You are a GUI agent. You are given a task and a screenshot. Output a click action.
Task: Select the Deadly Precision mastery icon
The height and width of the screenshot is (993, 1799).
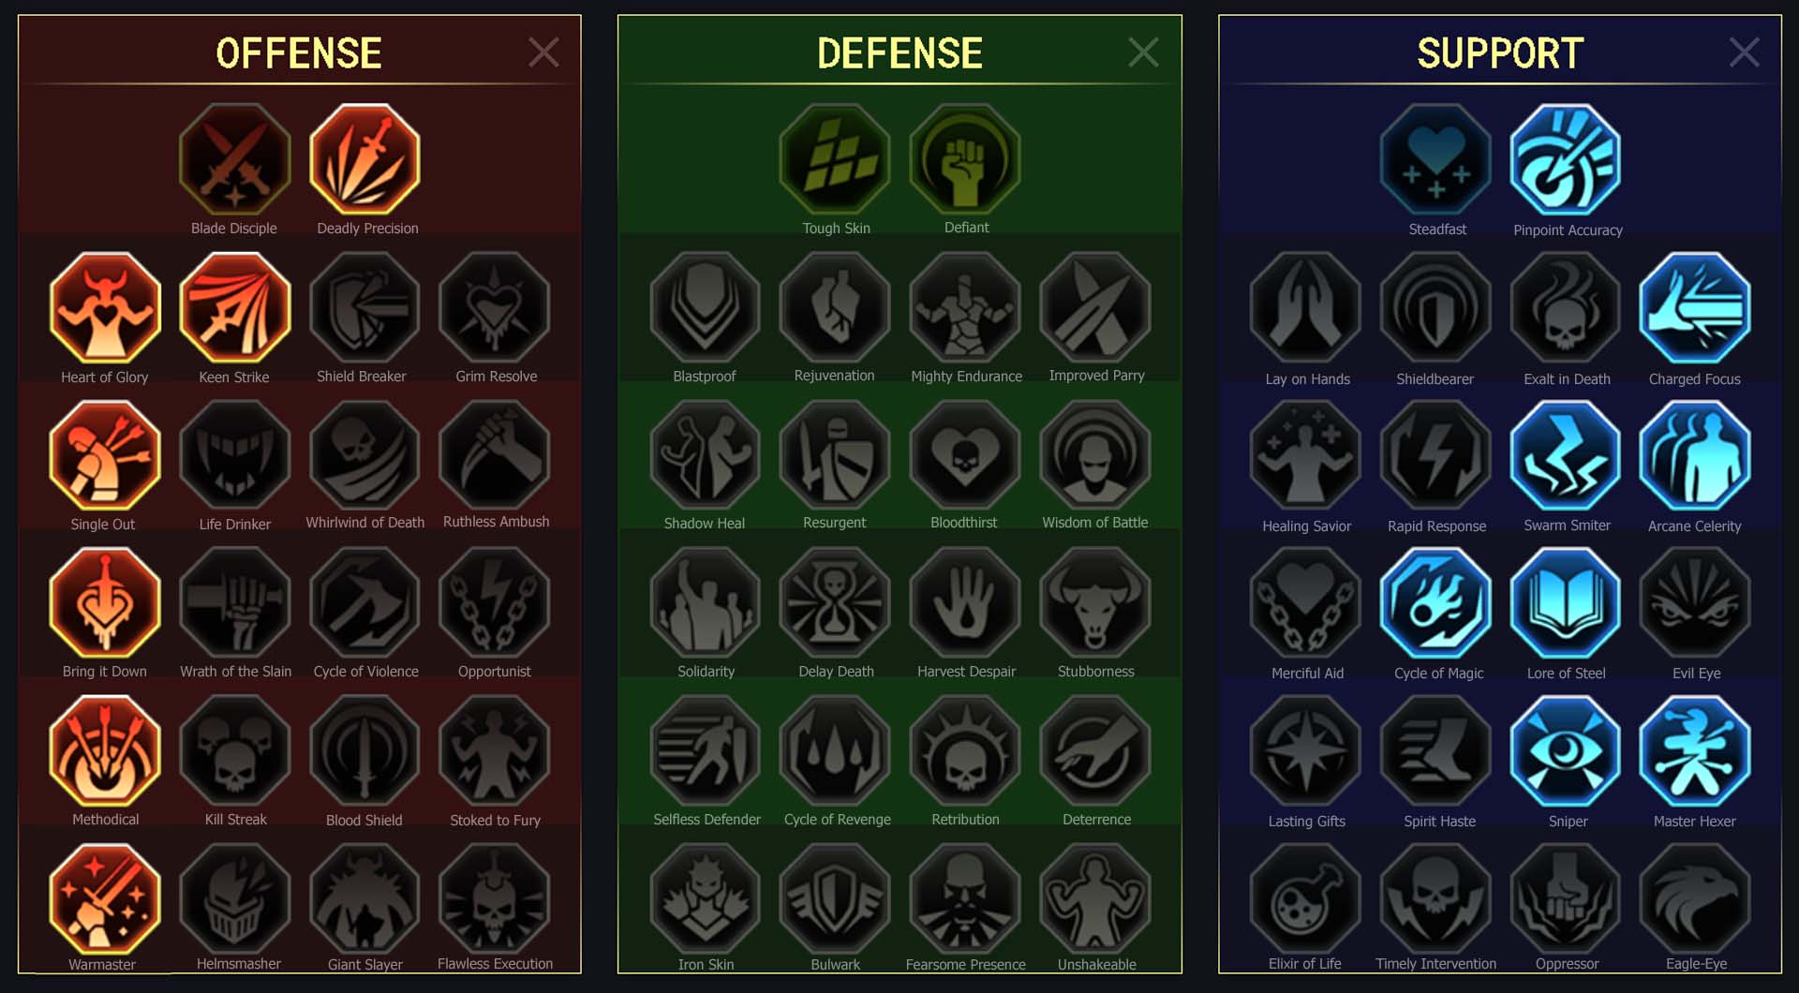click(x=365, y=159)
